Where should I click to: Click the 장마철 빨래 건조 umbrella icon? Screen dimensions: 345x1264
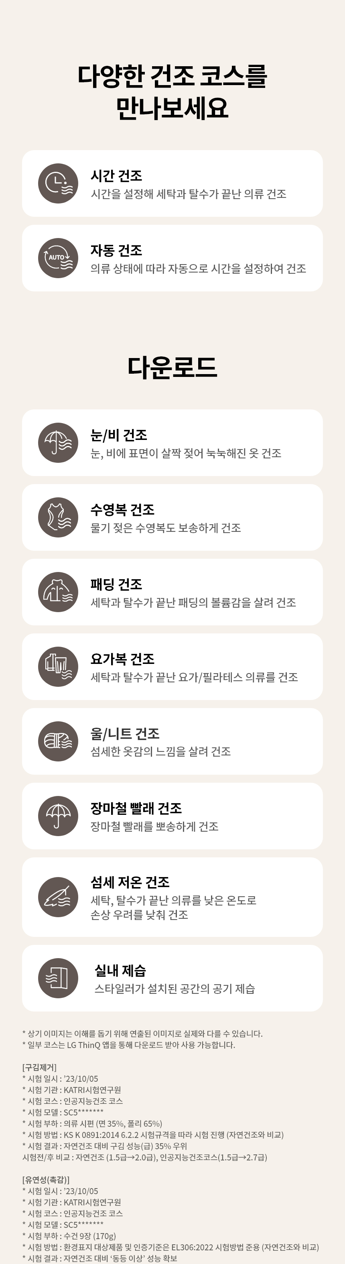click(58, 816)
